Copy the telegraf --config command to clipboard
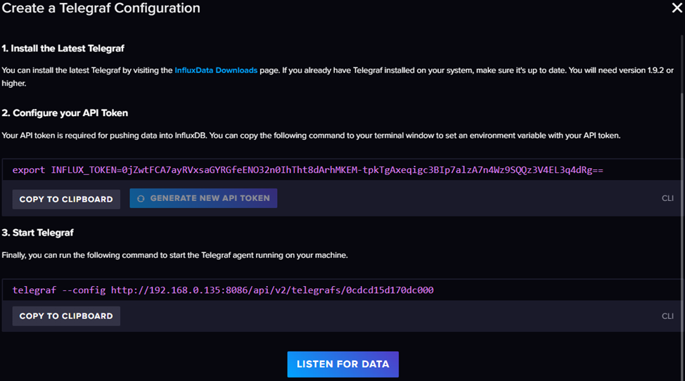685x381 pixels. [x=66, y=316]
